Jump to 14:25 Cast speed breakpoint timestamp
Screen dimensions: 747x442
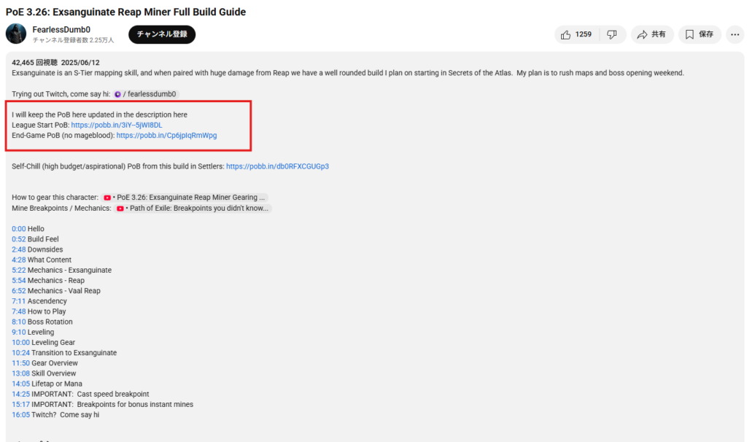coord(20,394)
